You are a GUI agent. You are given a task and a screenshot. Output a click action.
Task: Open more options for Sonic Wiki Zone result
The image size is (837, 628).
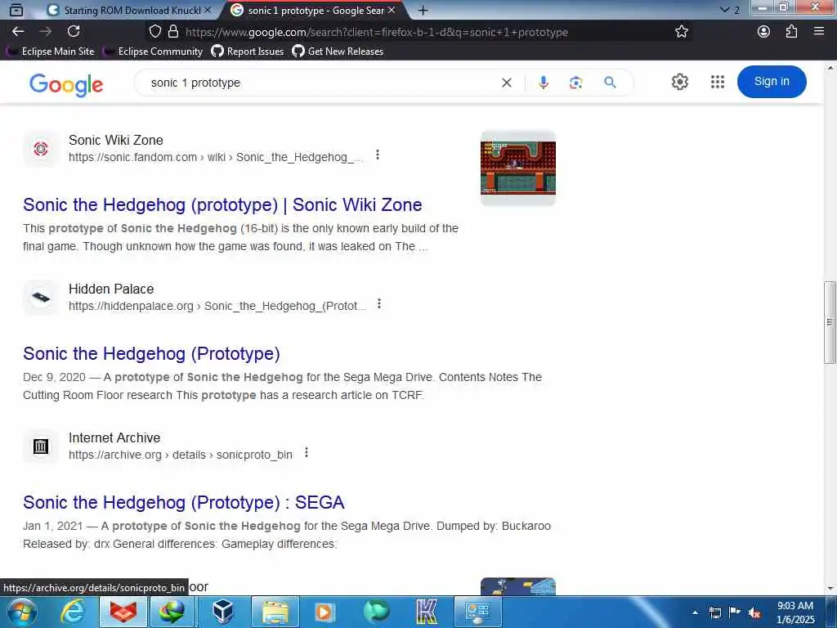click(378, 155)
